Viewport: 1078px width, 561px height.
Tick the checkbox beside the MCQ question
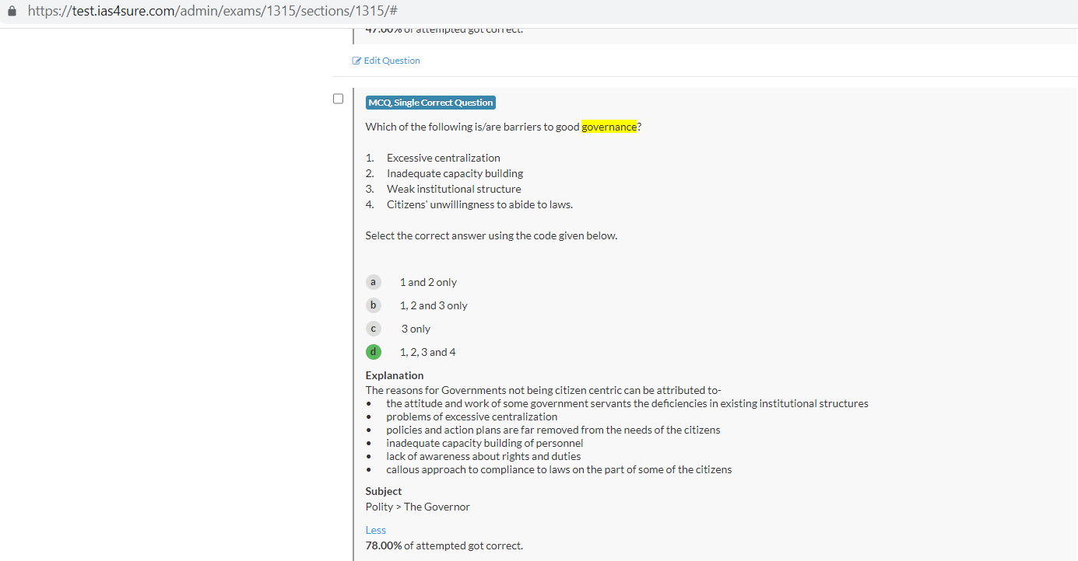[338, 99]
